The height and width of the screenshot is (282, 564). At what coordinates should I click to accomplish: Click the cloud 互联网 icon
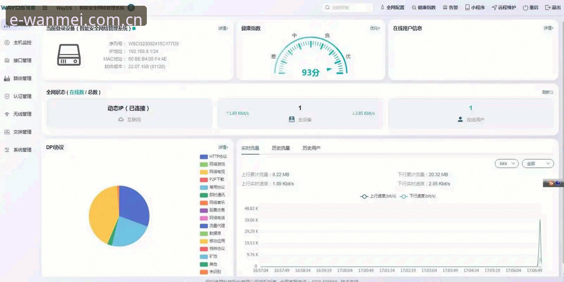(x=121, y=120)
